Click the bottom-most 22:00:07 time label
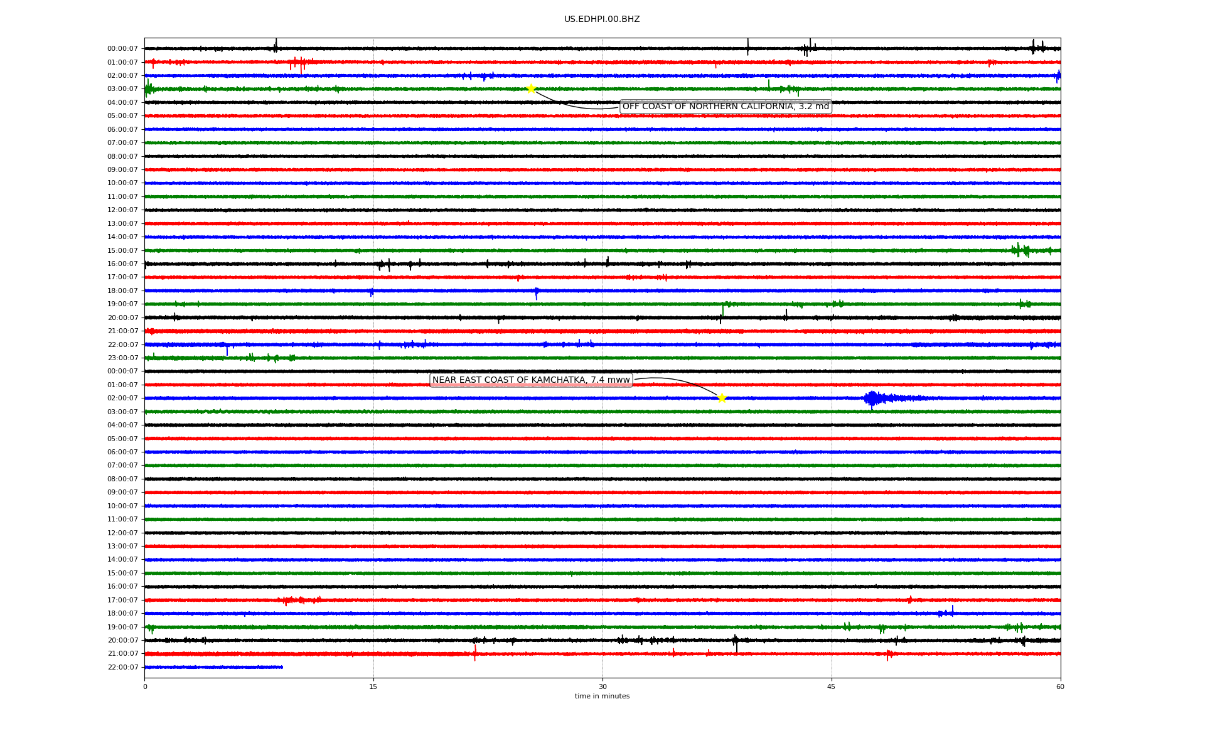 [122, 668]
